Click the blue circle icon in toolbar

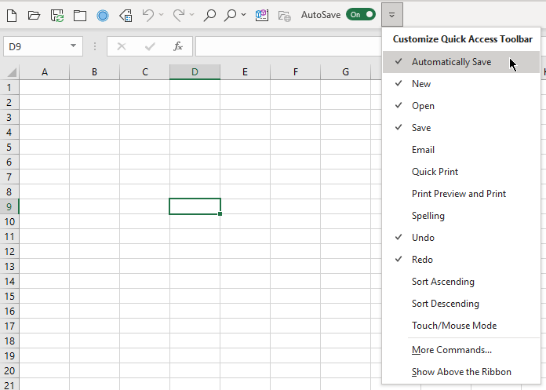click(103, 16)
